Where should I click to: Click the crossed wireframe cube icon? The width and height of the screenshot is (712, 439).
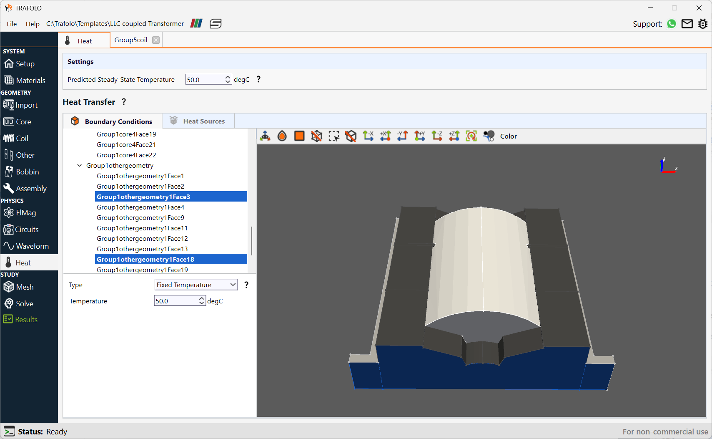click(317, 136)
